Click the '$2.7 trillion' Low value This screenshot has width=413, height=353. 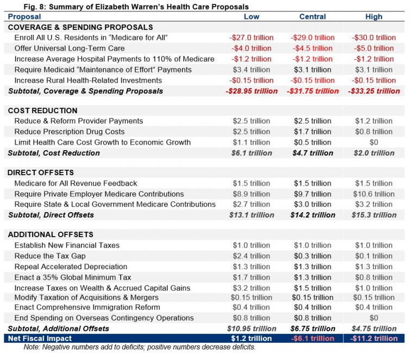point(252,204)
